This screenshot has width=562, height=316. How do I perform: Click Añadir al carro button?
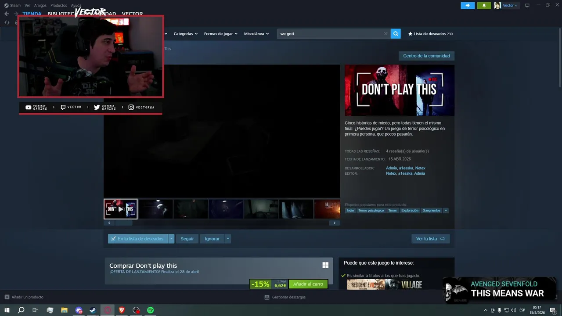[308, 284]
